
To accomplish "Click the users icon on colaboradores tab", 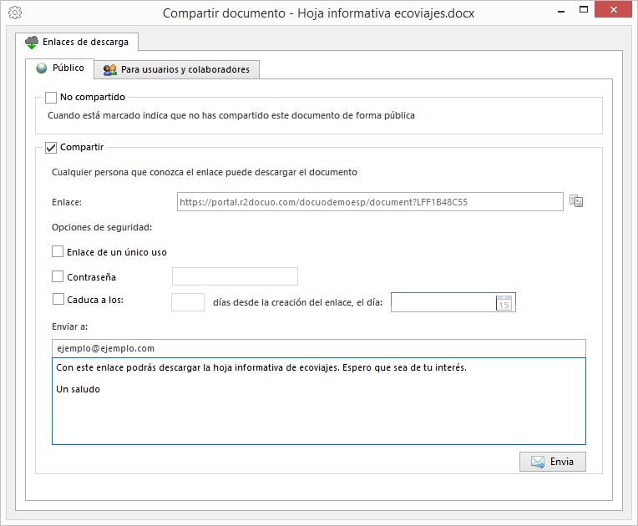I will pyautogui.click(x=110, y=69).
